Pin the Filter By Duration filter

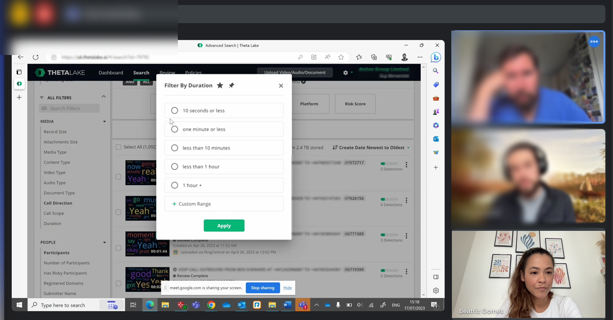tap(232, 85)
